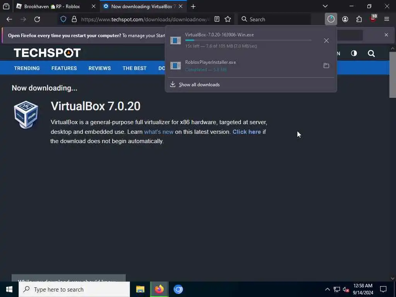Open TechSpot site search magnifier
Image resolution: width=396 pixels, height=297 pixels.
[371, 53]
